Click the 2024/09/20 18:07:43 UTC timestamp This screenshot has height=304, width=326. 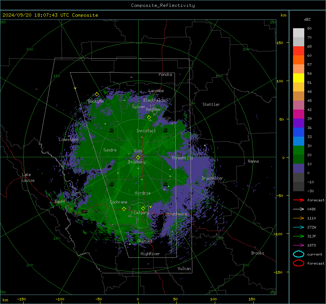point(50,15)
